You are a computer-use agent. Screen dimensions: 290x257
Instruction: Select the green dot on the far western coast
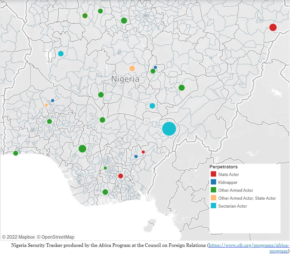(15, 153)
